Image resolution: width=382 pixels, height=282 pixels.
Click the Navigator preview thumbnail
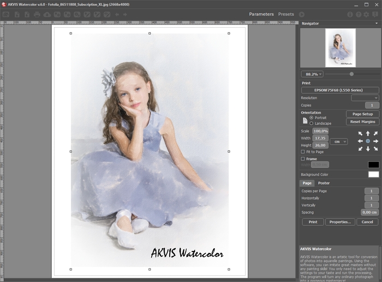pyautogui.click(x=341, y=48)
